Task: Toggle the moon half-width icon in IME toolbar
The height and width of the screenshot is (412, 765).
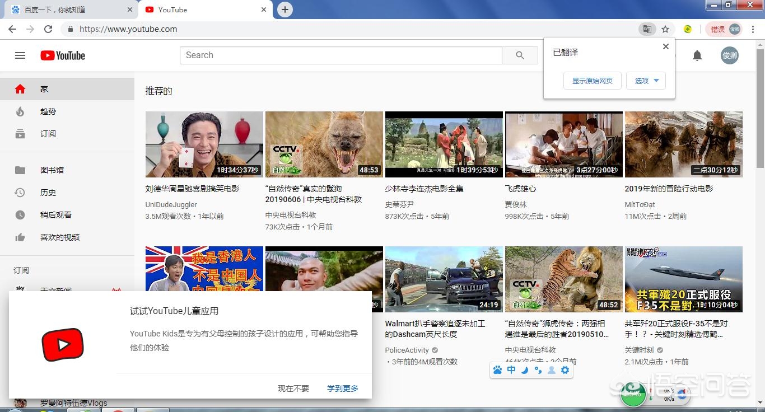Action: [x=525, y=370]
